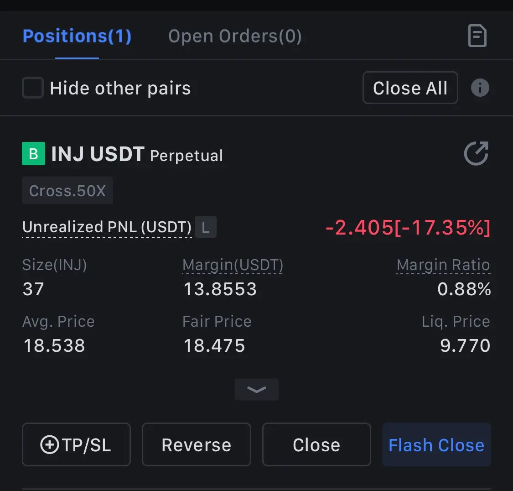Switch to the Open Orders(0) tab
The width and height of the screenshot is (513, 491).
[235, 37]
